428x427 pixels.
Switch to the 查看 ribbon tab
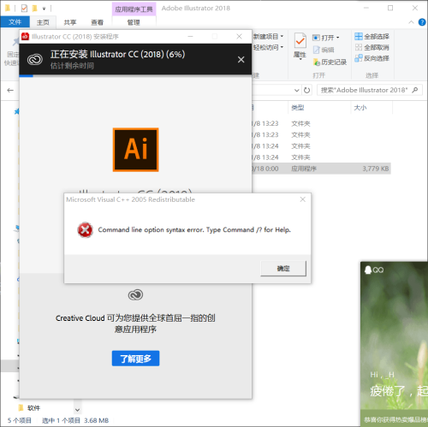click(x=97, y=22)
